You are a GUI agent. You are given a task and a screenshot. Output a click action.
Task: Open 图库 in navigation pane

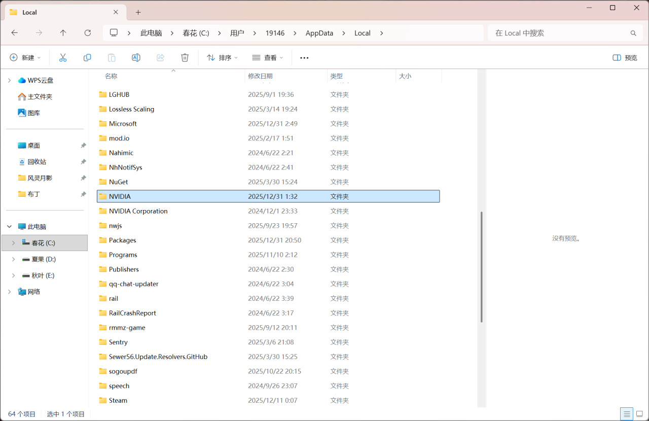29,113
